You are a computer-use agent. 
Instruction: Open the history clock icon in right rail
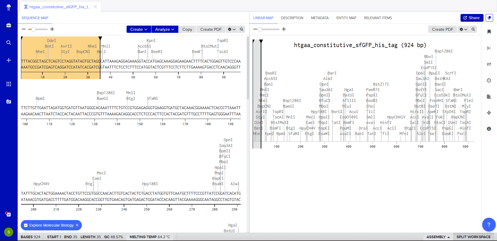[x=489, y=80]
